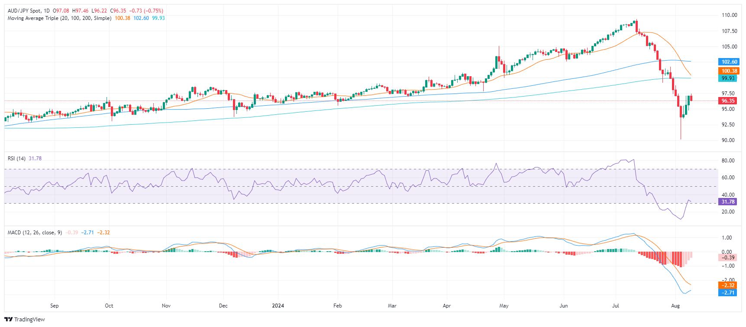
Task: Click the MACD signal legend value −2.32
Action: point(103,233)
